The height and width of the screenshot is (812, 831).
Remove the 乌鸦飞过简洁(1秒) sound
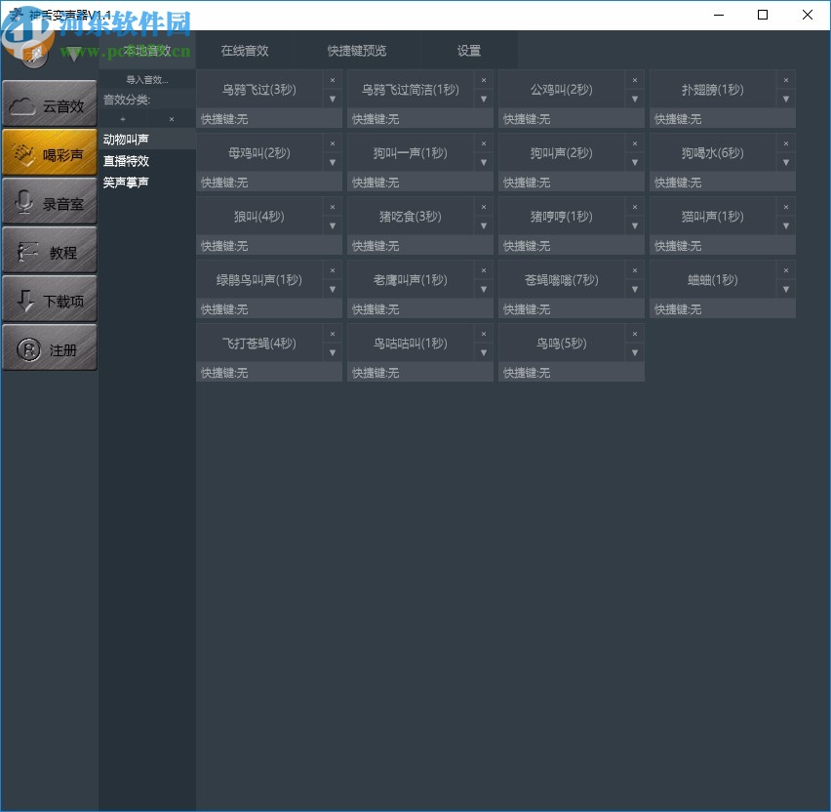point(484,80)
